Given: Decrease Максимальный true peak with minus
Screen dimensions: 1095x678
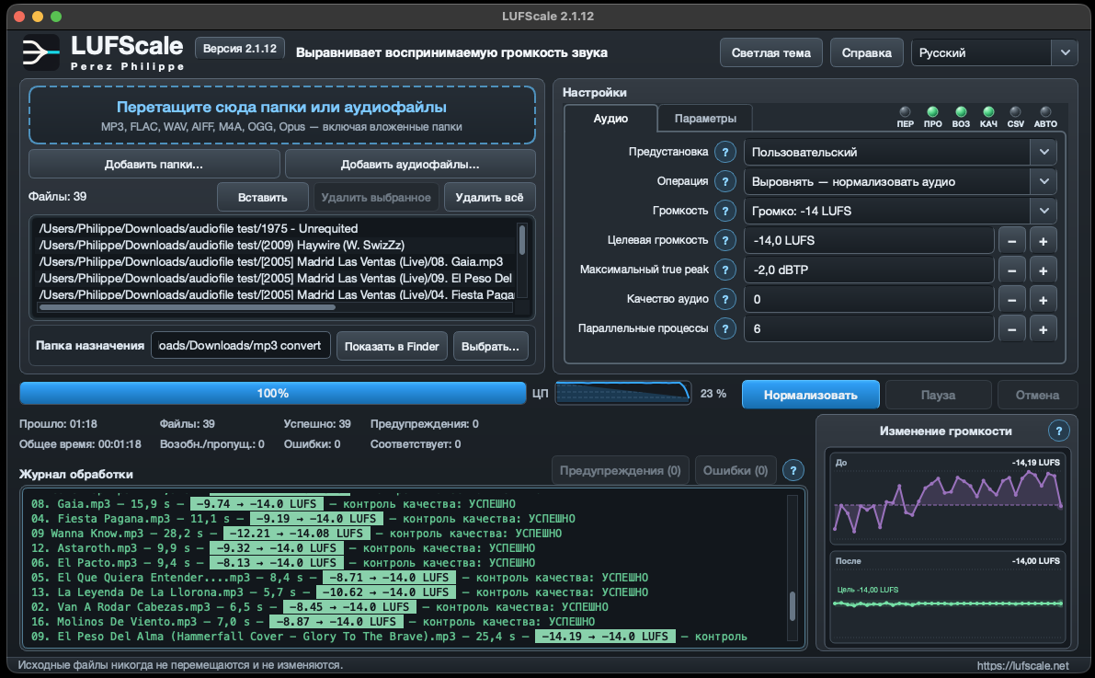Looking at the screenshot, I should point(1012,270).
